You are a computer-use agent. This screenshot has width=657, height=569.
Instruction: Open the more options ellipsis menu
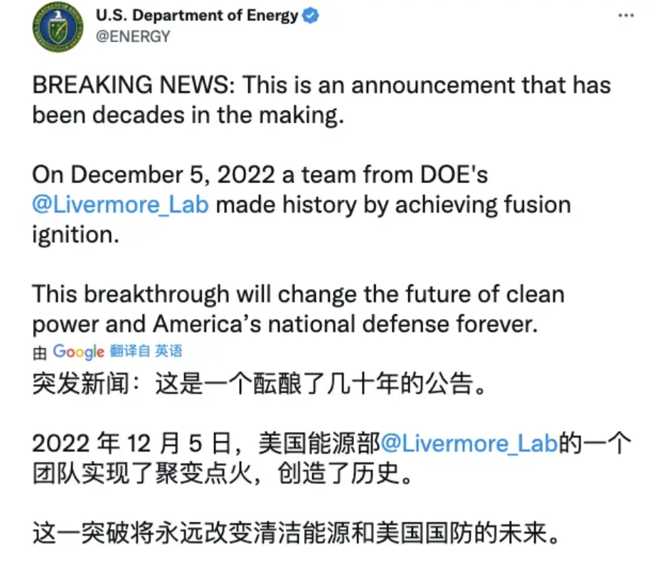click(x=625, y=16)
